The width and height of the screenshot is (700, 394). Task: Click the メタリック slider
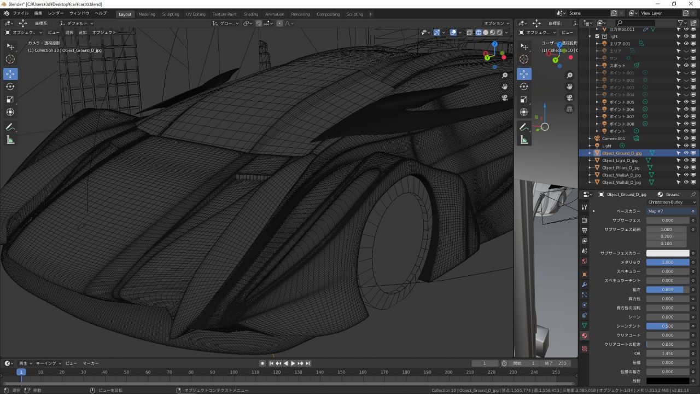coord(668,262)
